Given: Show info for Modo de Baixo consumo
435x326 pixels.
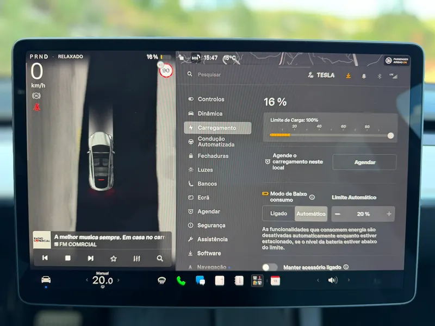Looking at the screenshot, I should pos(312,197).
